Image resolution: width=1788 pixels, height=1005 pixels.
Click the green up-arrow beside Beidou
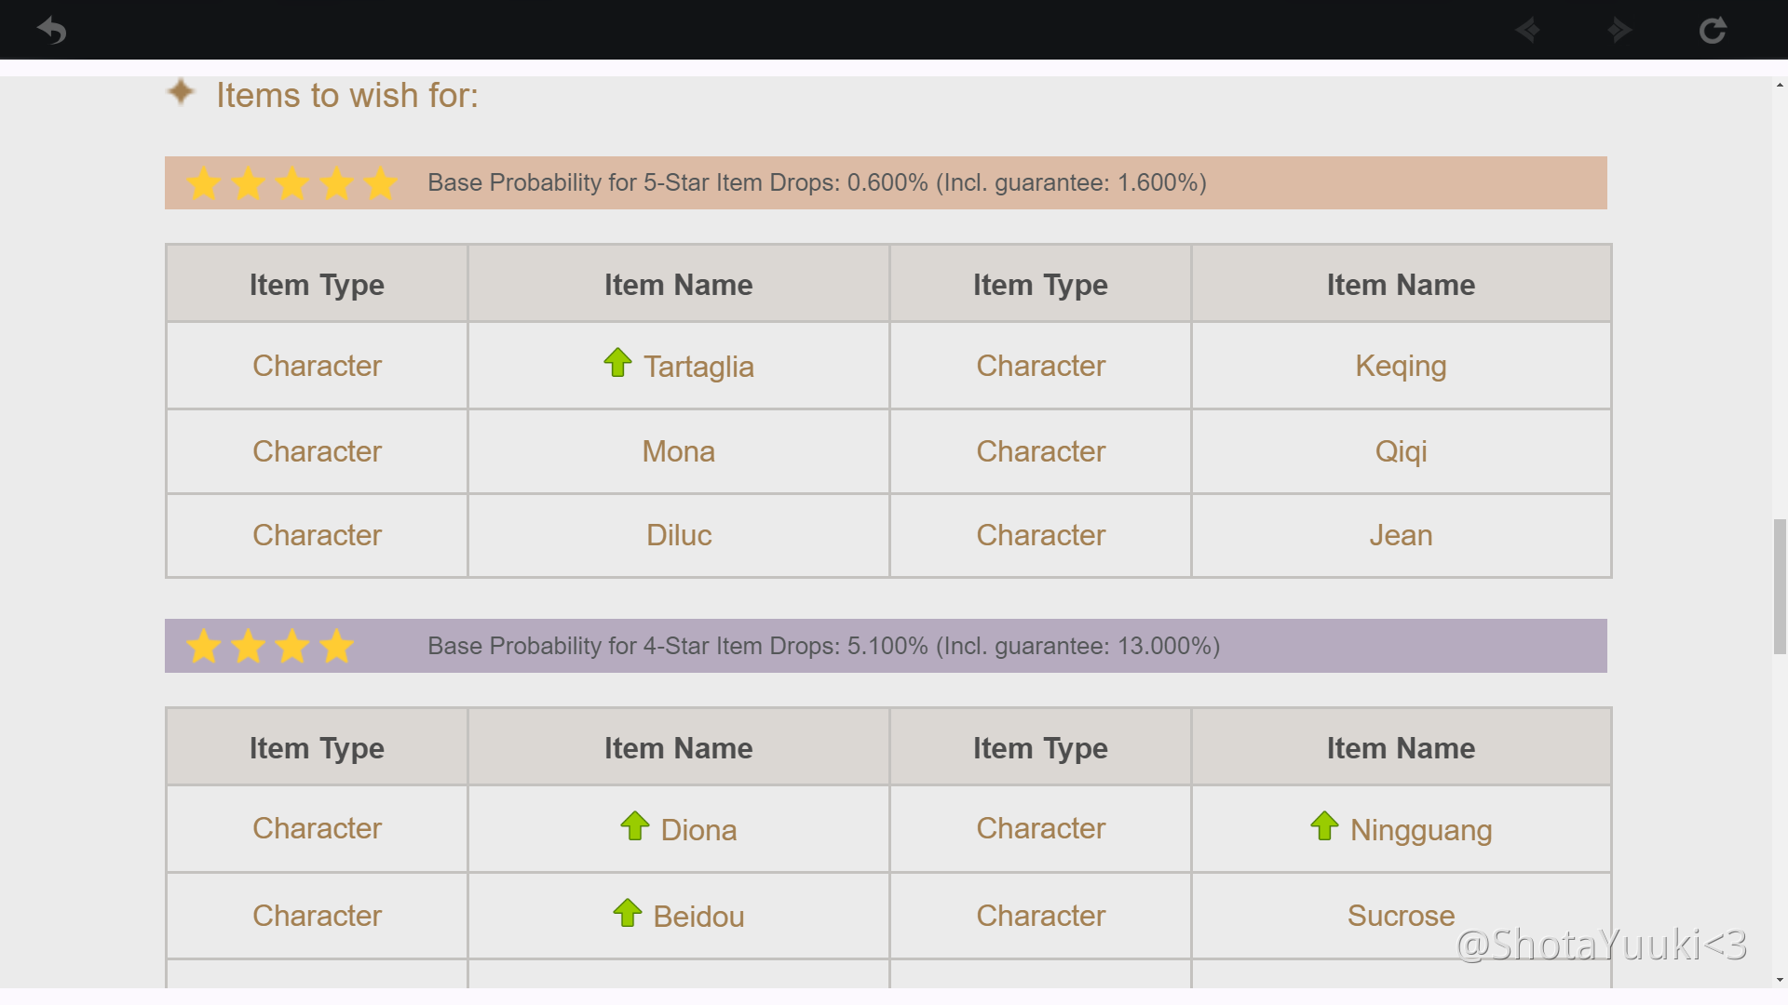click(x=628, y=913)
